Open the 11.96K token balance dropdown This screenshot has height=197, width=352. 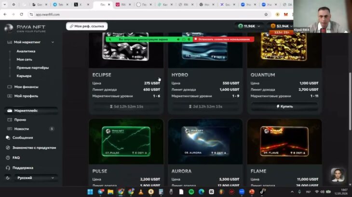(x=249, y=26)
